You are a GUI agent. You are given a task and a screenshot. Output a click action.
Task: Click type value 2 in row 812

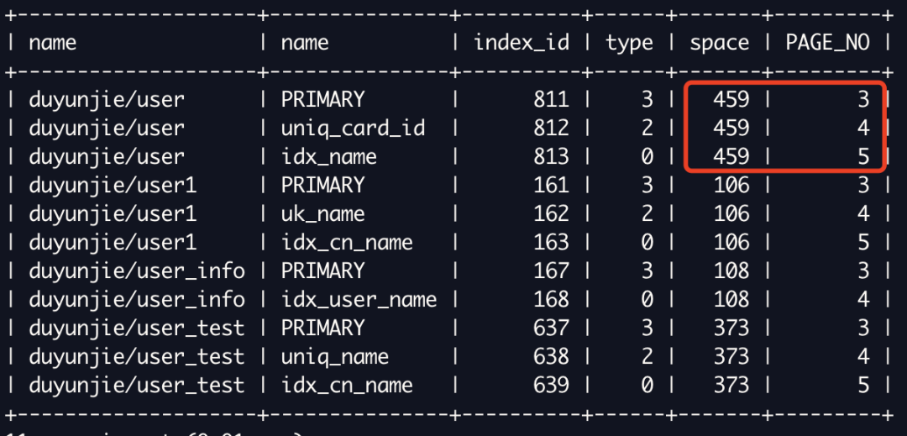pyautogui.click(x=647, y=128)
